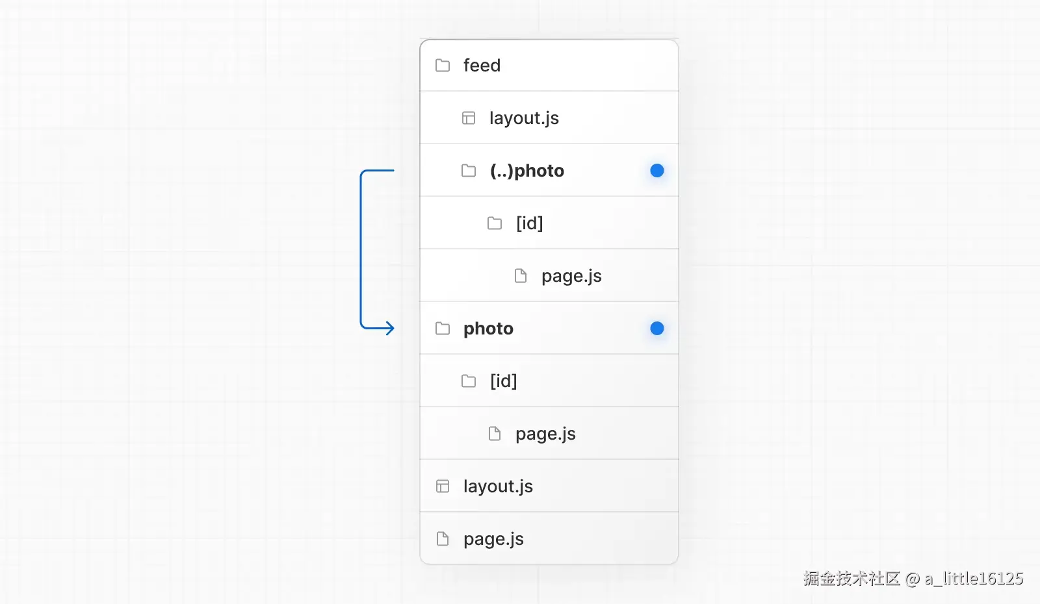Select page.js under photo [id] folder

(x=545, y=434)
